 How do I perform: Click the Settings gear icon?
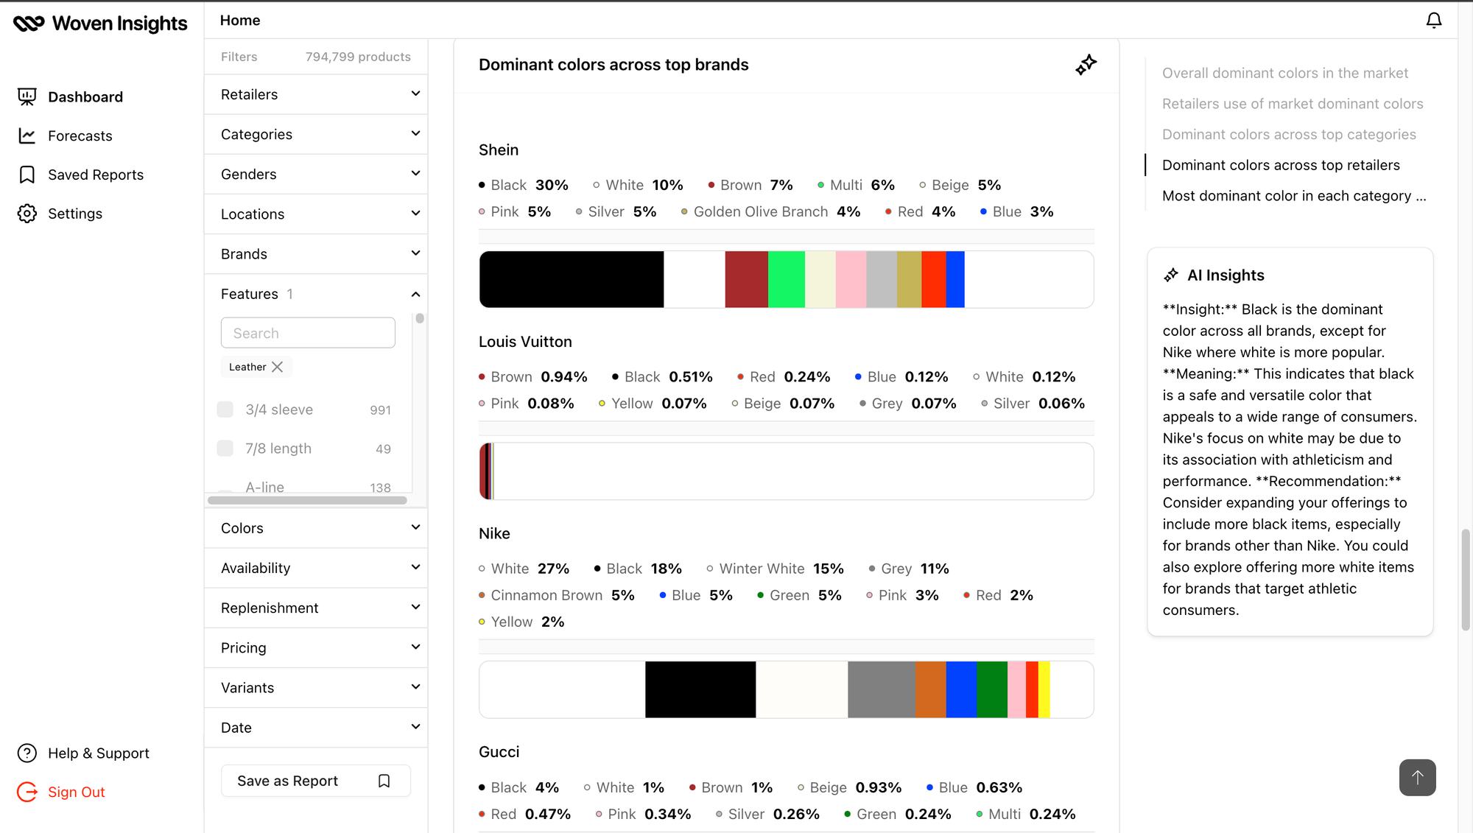point(27,214)
